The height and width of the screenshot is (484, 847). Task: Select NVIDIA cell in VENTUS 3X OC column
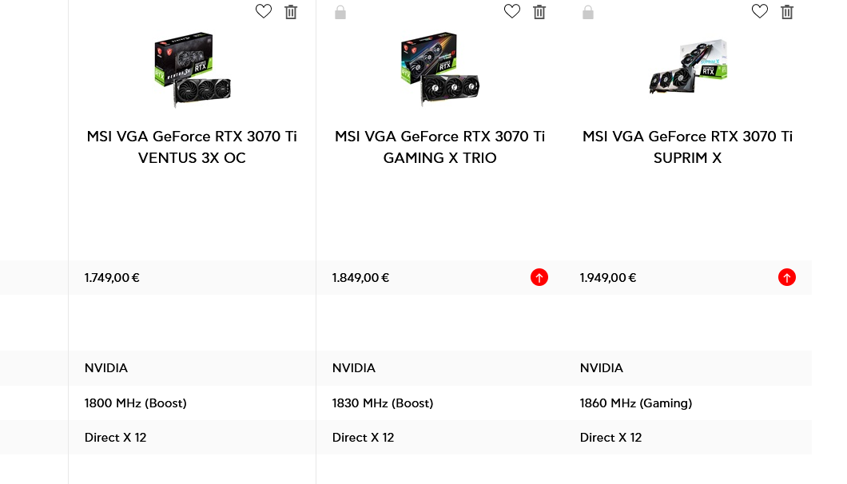tap(193, 368)
